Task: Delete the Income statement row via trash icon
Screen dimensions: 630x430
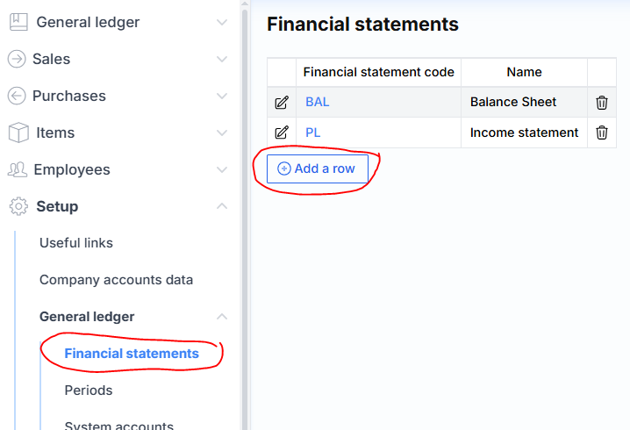Action: click(602, 133)
